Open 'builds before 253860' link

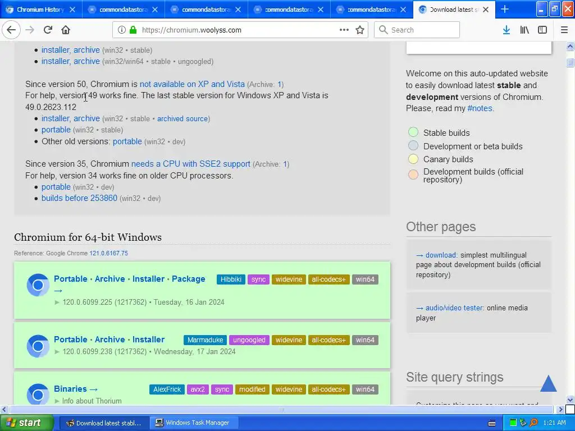coord(79,198)
